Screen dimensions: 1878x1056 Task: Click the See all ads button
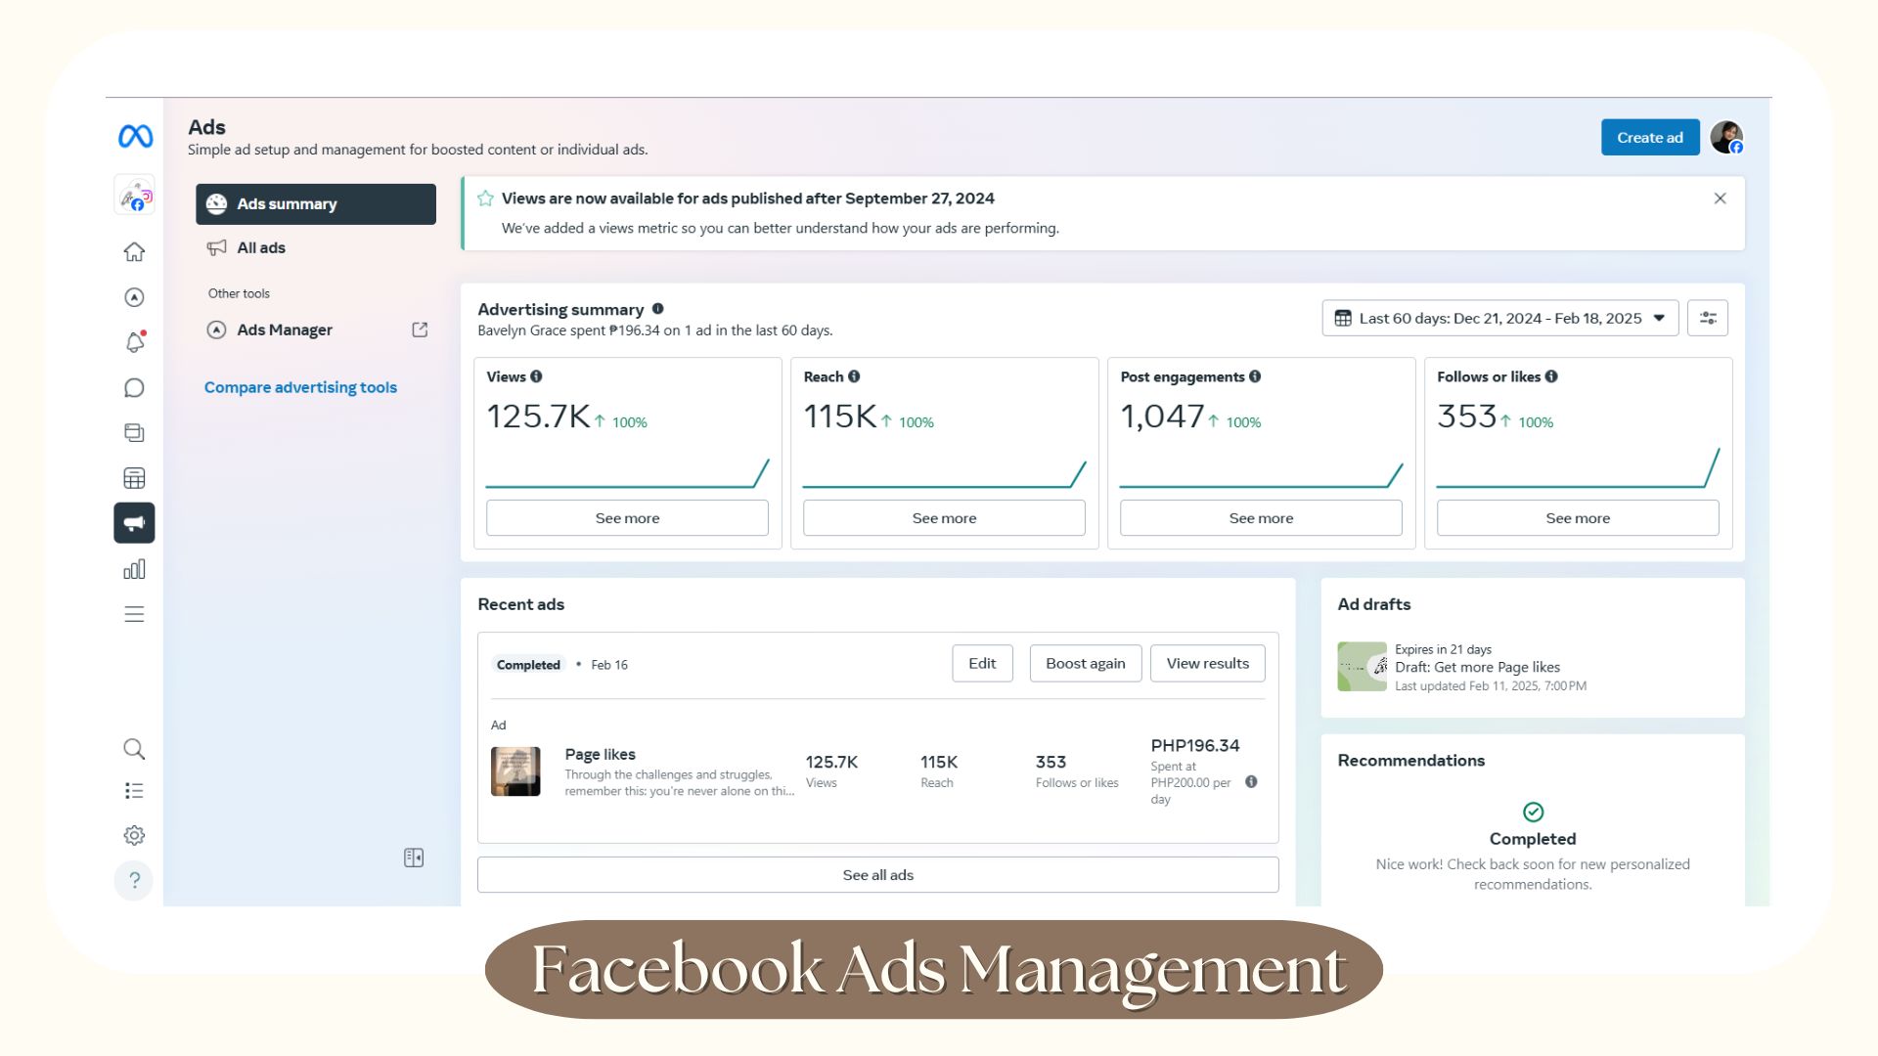878,875
